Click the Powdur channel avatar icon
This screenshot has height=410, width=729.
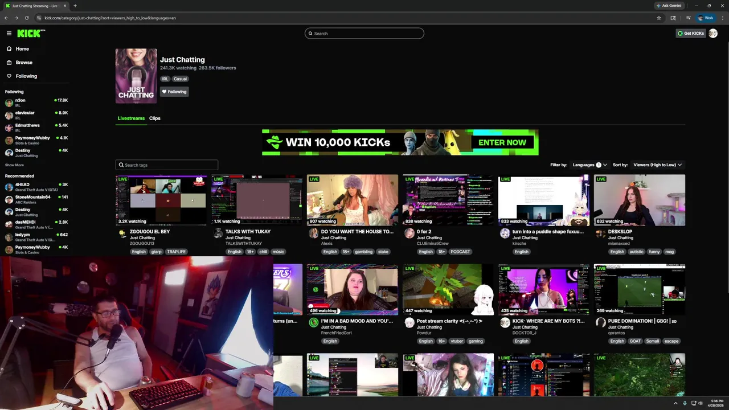pos(409,323)
